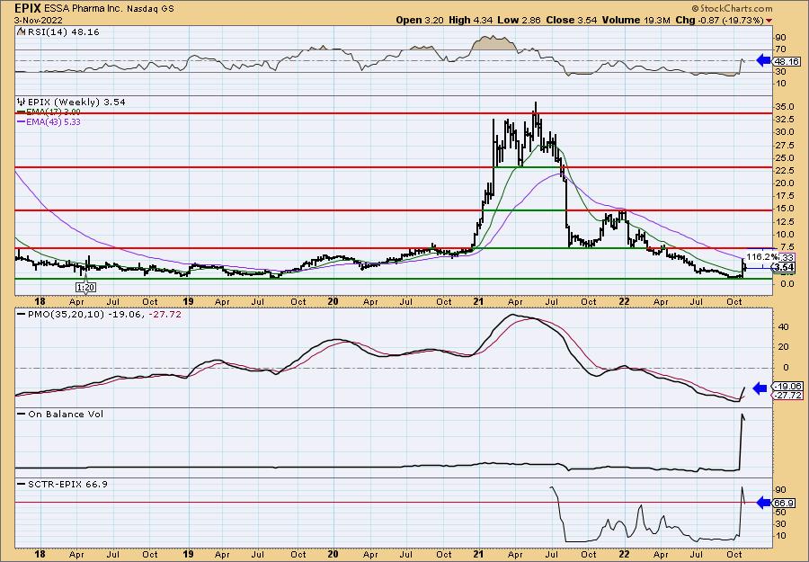Click the -19.06 PMO value tag
This screenshot has height=562, width=809.
click(x=787, y=387)
